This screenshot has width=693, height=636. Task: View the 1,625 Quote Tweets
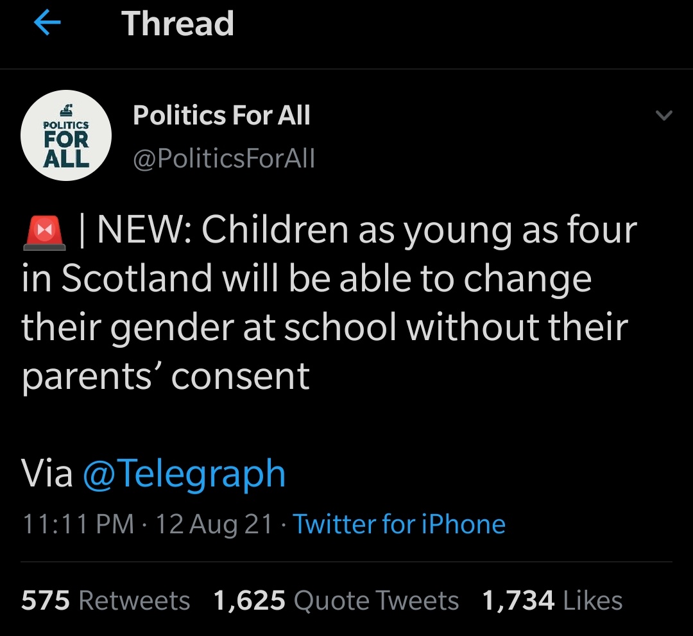point(336,601)
